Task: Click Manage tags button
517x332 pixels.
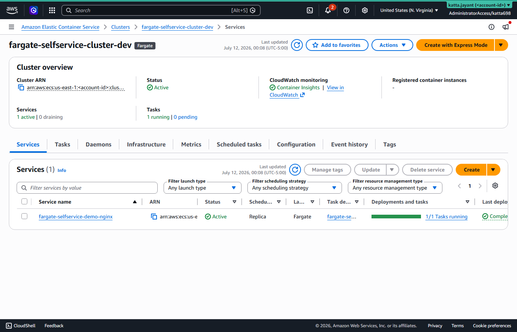Action: (x=328, y=170)
